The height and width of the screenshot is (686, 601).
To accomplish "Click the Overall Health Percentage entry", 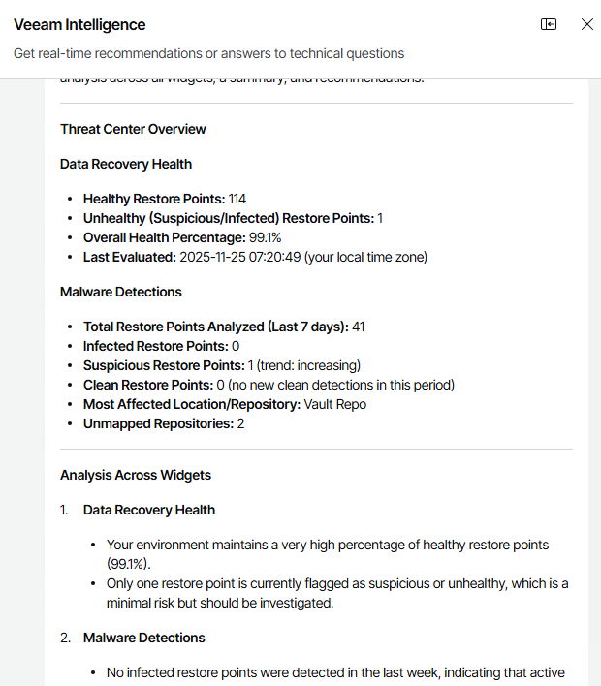I will click(x=182, y=237).
